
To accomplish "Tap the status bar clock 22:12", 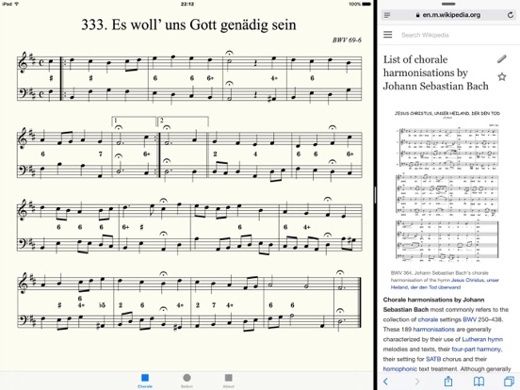I will pyautogui.click(x=187, y=4).
